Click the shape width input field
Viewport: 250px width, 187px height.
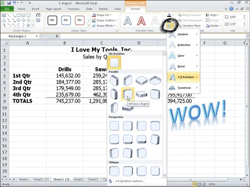(235, 24)
